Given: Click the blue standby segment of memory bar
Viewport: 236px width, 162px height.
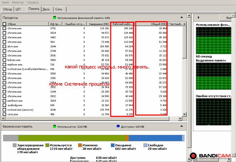Looking at the screenshot, I should tap(155, 138).
